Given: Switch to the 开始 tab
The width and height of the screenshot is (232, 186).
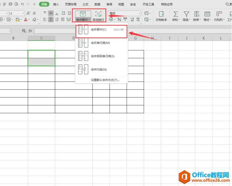Looking at the screenshot, I should (44, 4).
